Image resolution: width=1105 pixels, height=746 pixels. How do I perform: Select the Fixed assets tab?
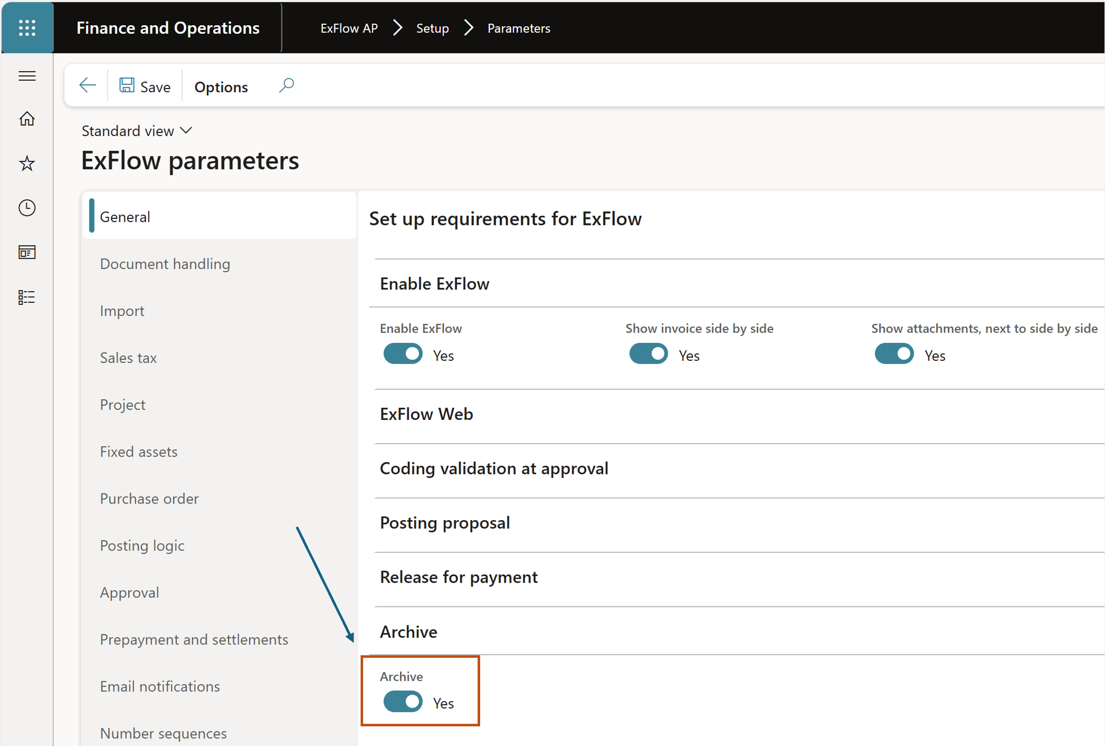(x=220, y=451)
